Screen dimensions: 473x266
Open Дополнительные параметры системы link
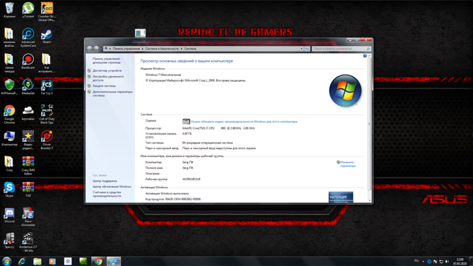tap(112, 93)
